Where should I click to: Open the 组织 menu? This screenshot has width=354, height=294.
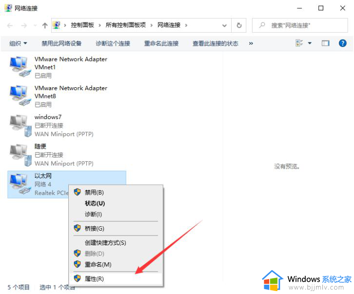coord(18,43)
